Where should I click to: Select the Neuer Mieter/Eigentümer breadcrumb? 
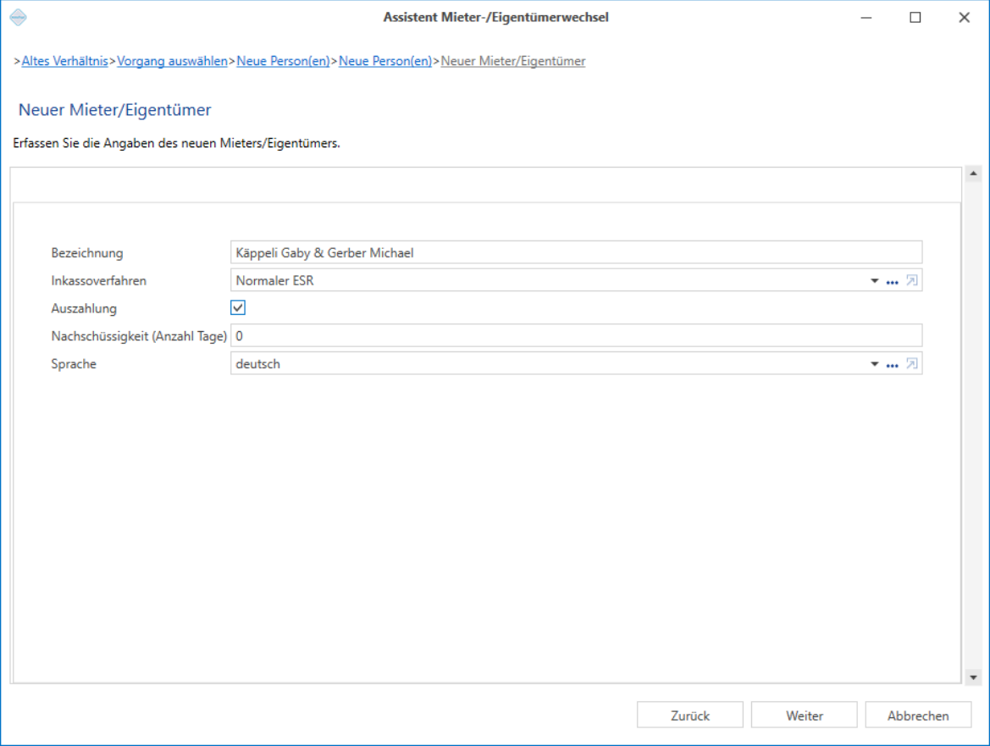click(513, 61)
